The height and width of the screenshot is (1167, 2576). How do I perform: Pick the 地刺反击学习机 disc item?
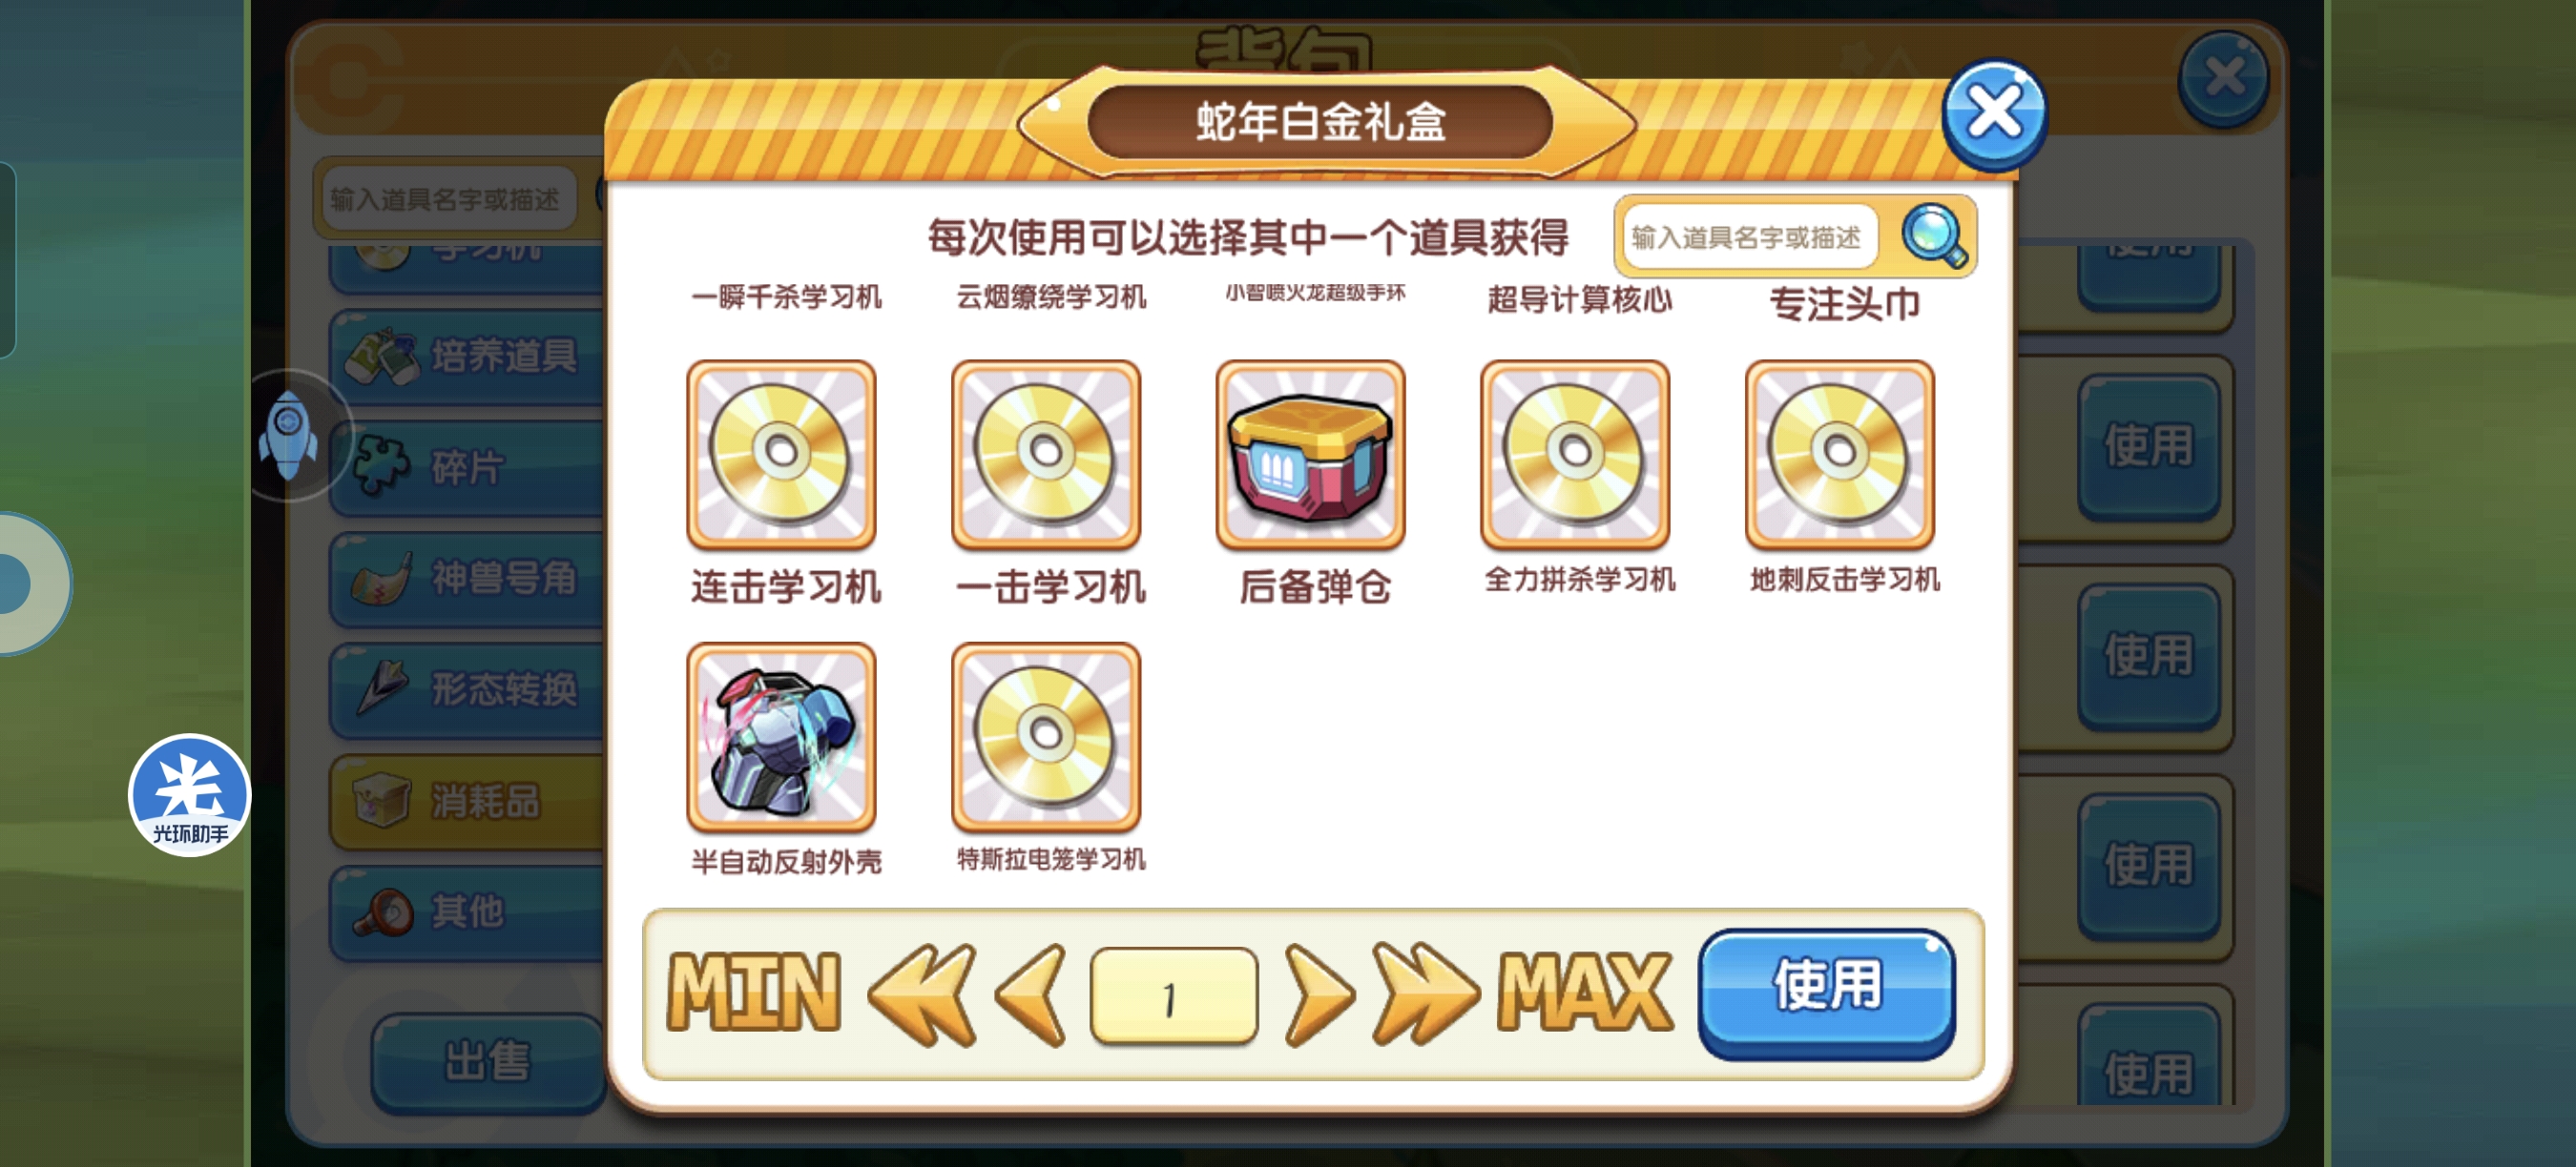click(1840, 455)
